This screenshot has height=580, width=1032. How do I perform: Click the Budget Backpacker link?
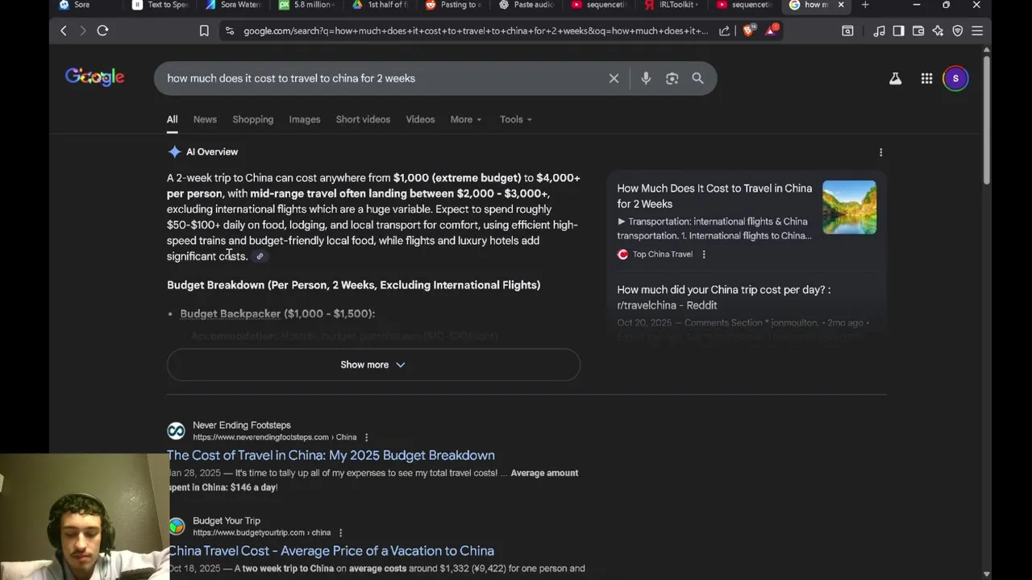point(230,313)
